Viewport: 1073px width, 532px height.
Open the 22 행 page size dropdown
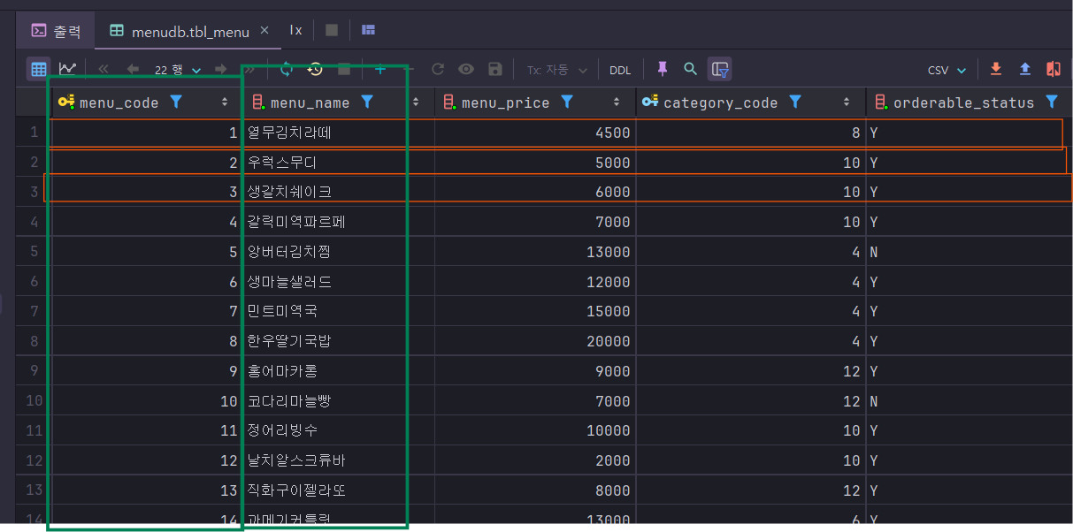tap(178, 69)
